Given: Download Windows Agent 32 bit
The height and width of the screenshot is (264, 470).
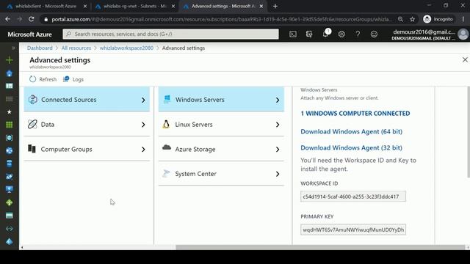Looking at the screenshot, I should pos(351,147).
